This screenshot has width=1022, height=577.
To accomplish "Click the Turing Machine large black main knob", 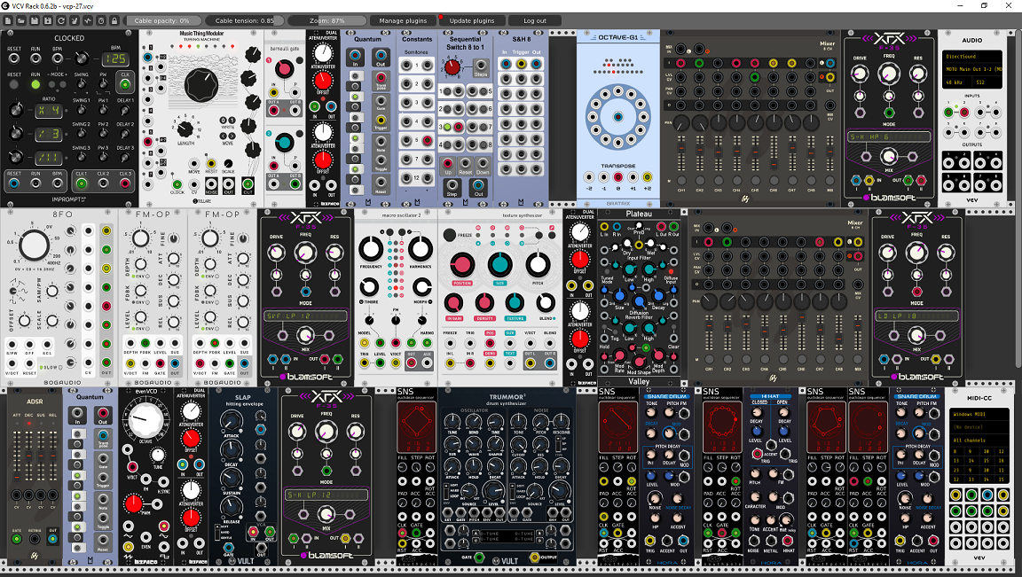I will pyautogui.click(x=202, y=85).
